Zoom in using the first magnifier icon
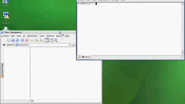Screen dimensions: 185x104 (x=37, y=40)
